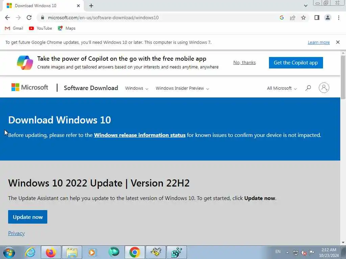Open Chrome three-dot menu
346x259 pixels.
[339, 18]
